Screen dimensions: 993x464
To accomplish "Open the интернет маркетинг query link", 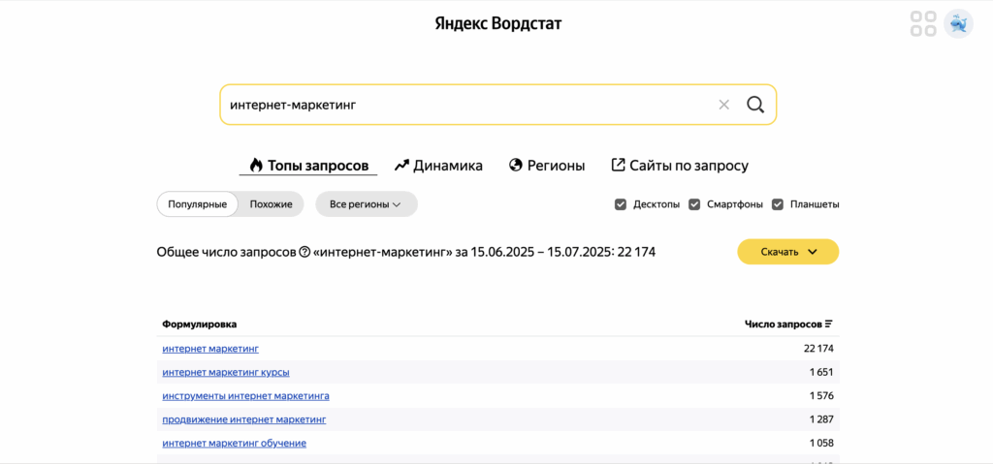I will pos(210,349).
